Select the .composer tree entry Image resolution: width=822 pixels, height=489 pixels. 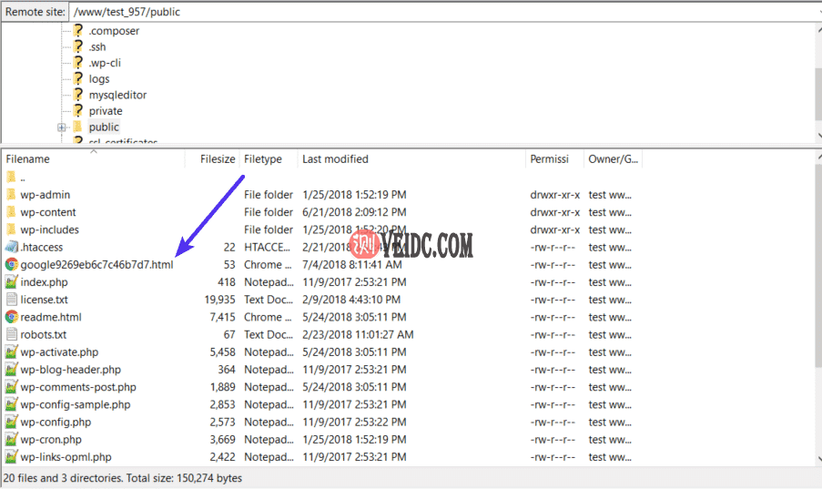(x=114, y=31)
